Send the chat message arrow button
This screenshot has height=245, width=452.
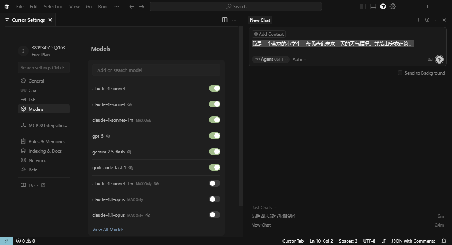coord(439,59)
